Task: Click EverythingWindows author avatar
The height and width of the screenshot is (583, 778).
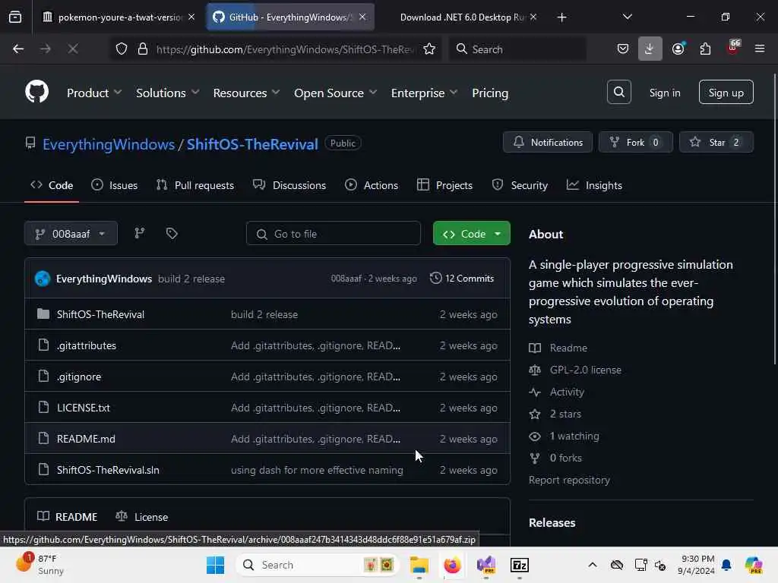Action: tap(43, 279)
